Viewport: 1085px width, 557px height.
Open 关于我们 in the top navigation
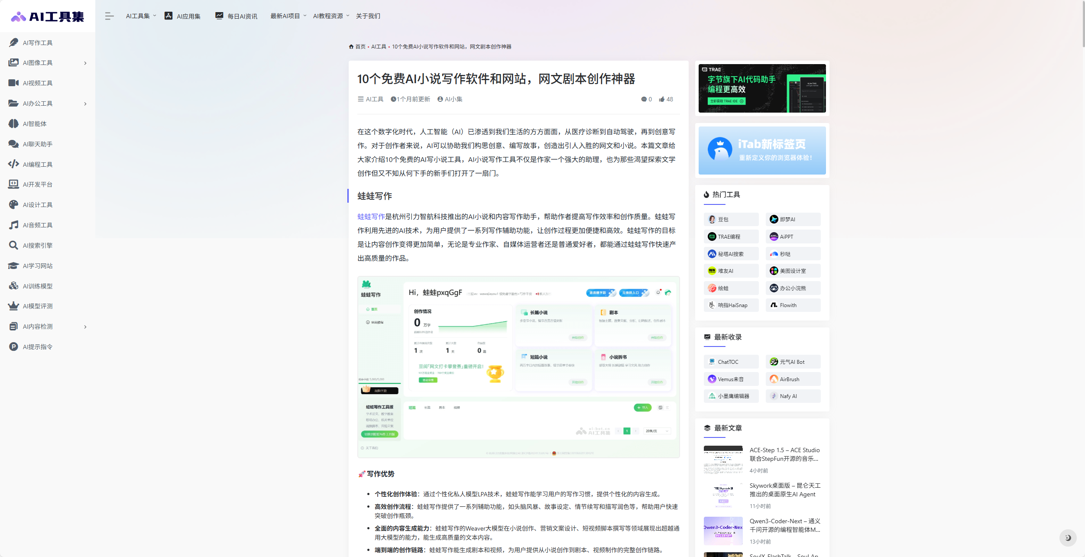click(368, 16)
